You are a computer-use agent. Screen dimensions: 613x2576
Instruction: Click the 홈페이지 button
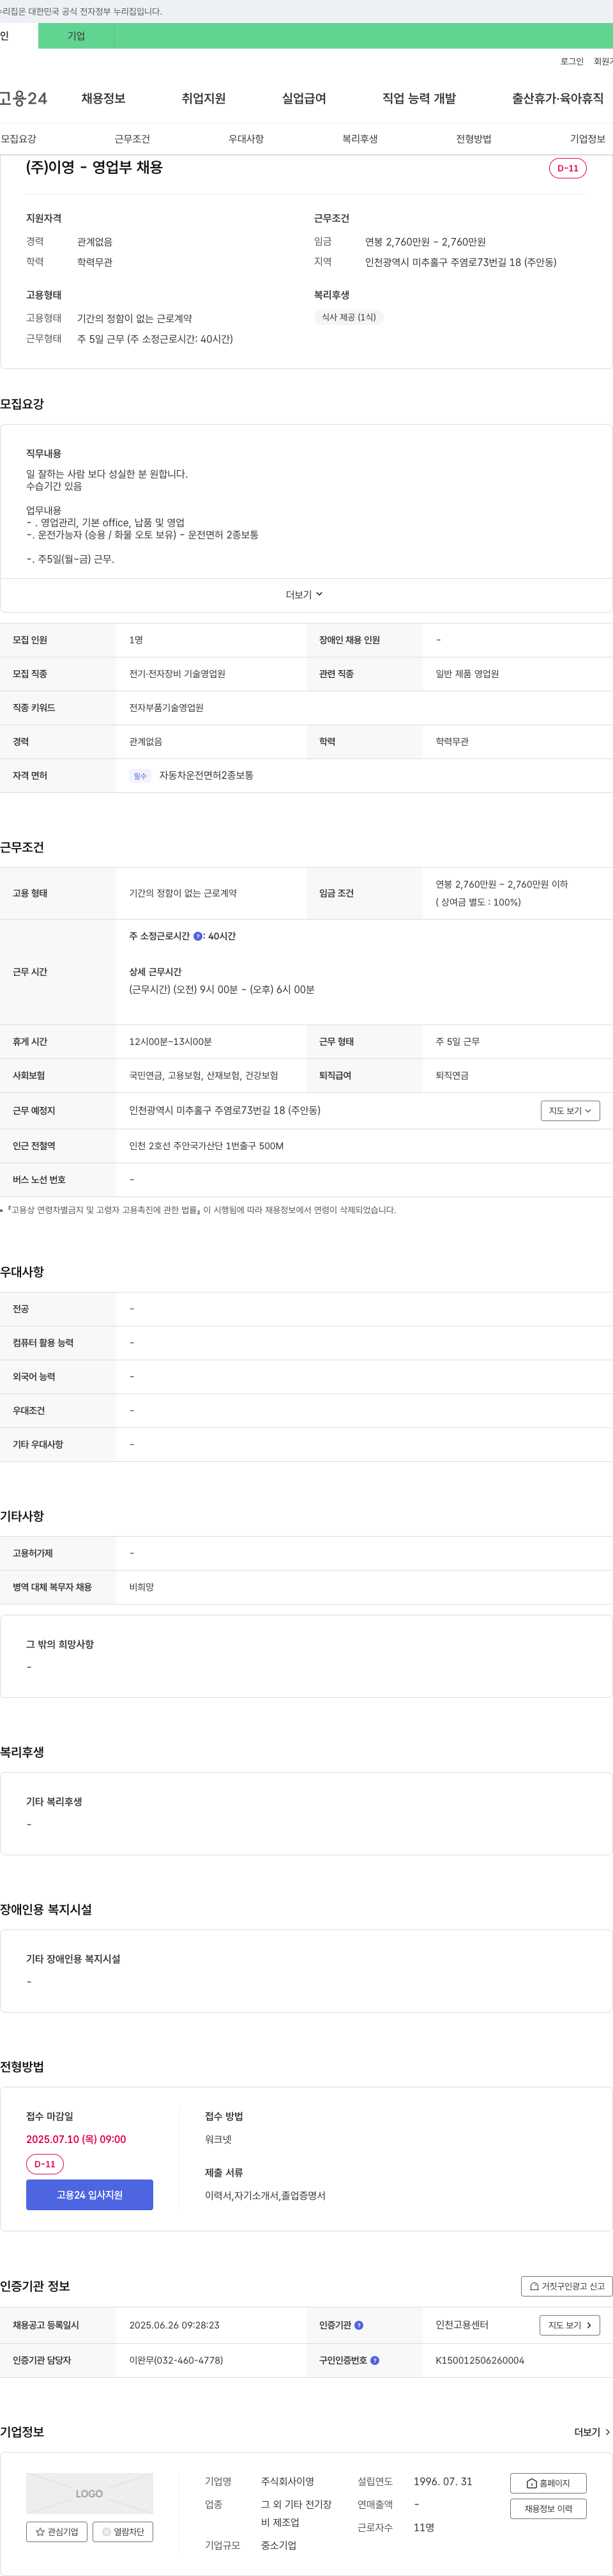(548, 2483)
